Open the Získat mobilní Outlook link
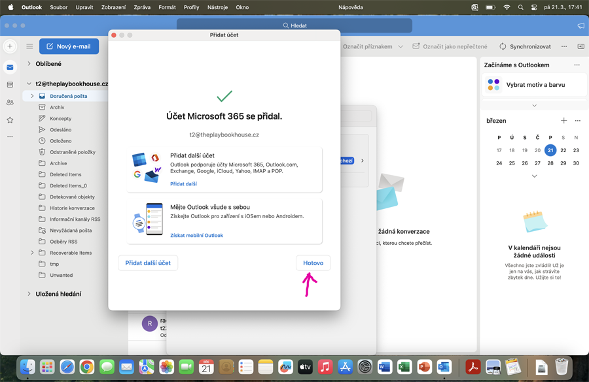The width and height of the screenshot is (589, 382). click(196, 236)
